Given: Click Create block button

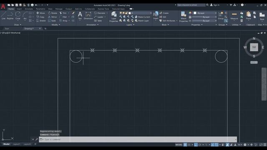Looking at the screenshot, I should pos(164,13).
